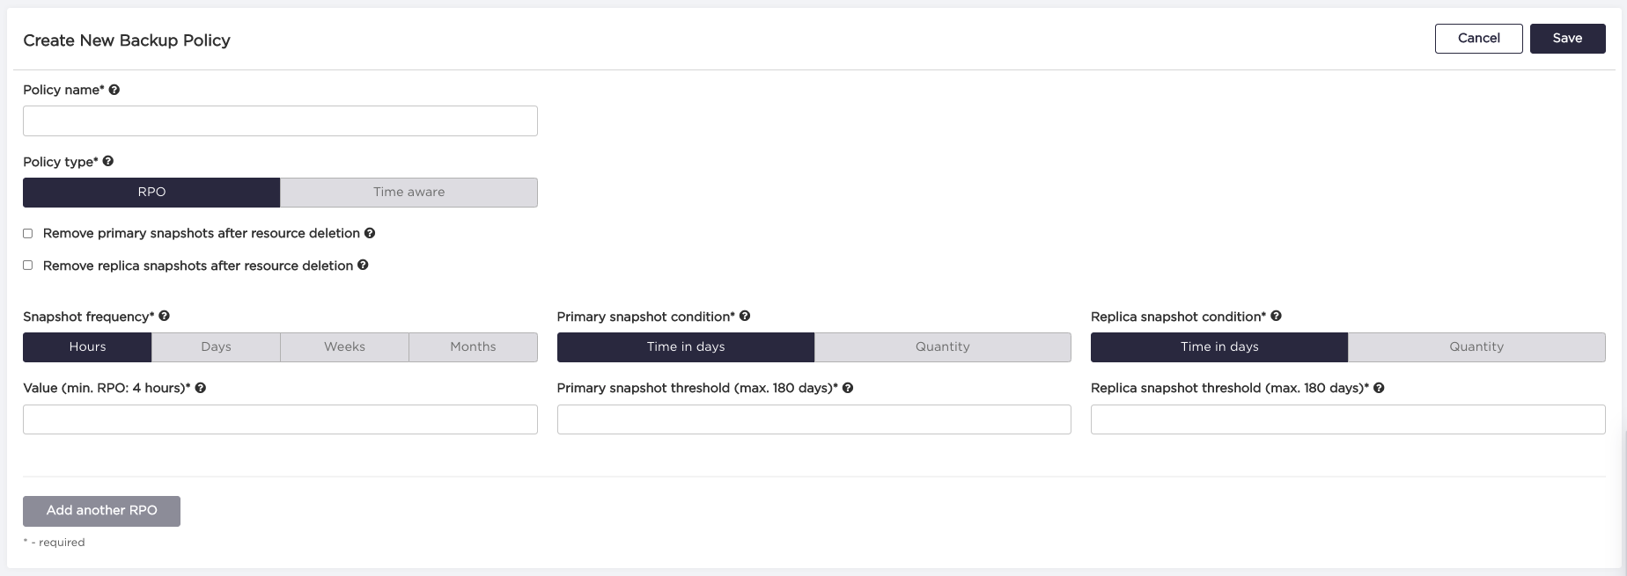
Task: Click Primary snapshot condition help icon
Action: (745, 316)
